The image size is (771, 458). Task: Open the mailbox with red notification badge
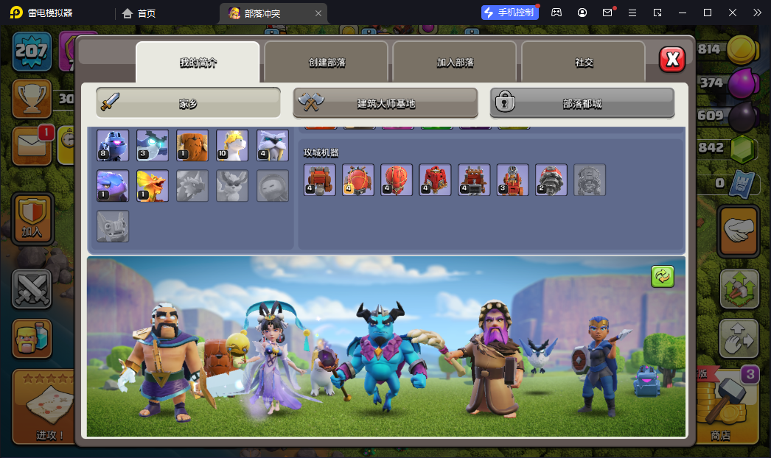(x=32, y=146)
